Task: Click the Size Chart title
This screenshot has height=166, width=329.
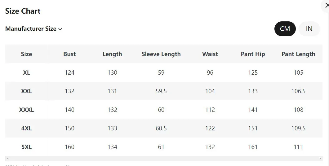Action: pyautogui.click(x=23, y=11)
